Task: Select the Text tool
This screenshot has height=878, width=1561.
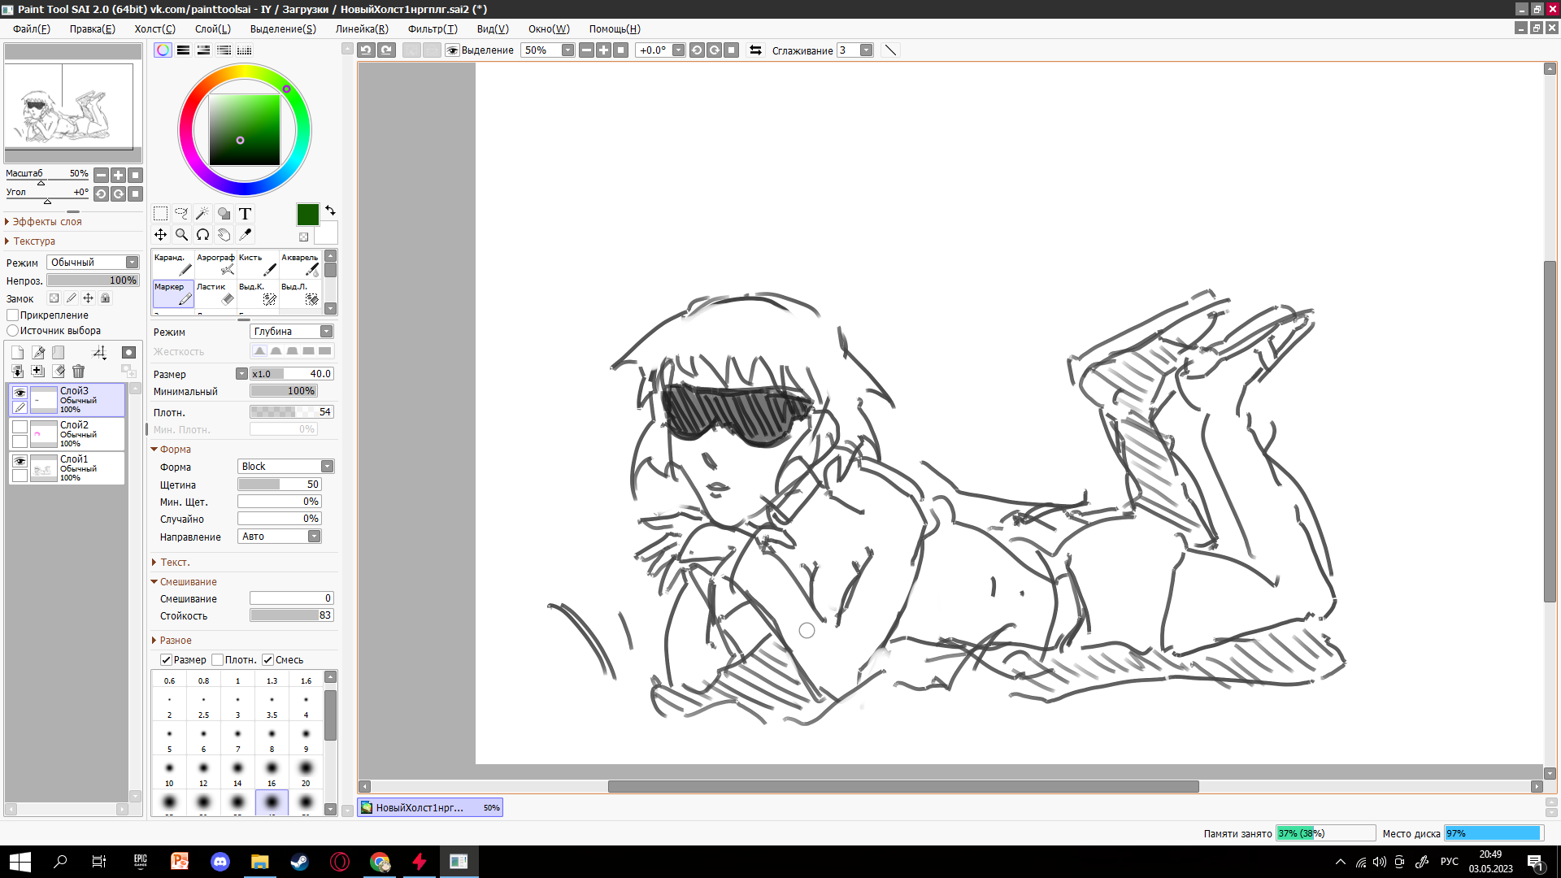Action: [x=245, y=214]
